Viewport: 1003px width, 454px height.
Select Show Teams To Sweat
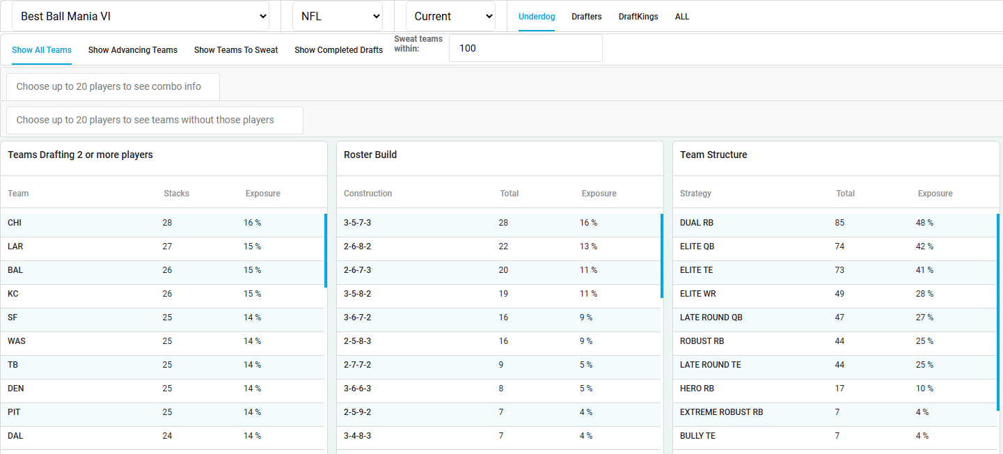(x=236, y=50)
